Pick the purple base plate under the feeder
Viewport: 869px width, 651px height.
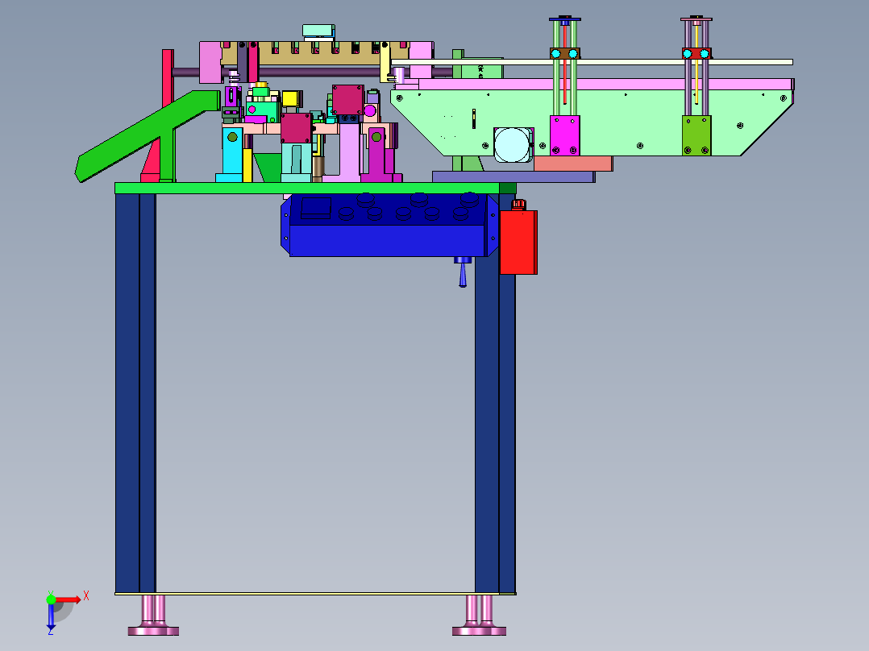coord(513,176)
